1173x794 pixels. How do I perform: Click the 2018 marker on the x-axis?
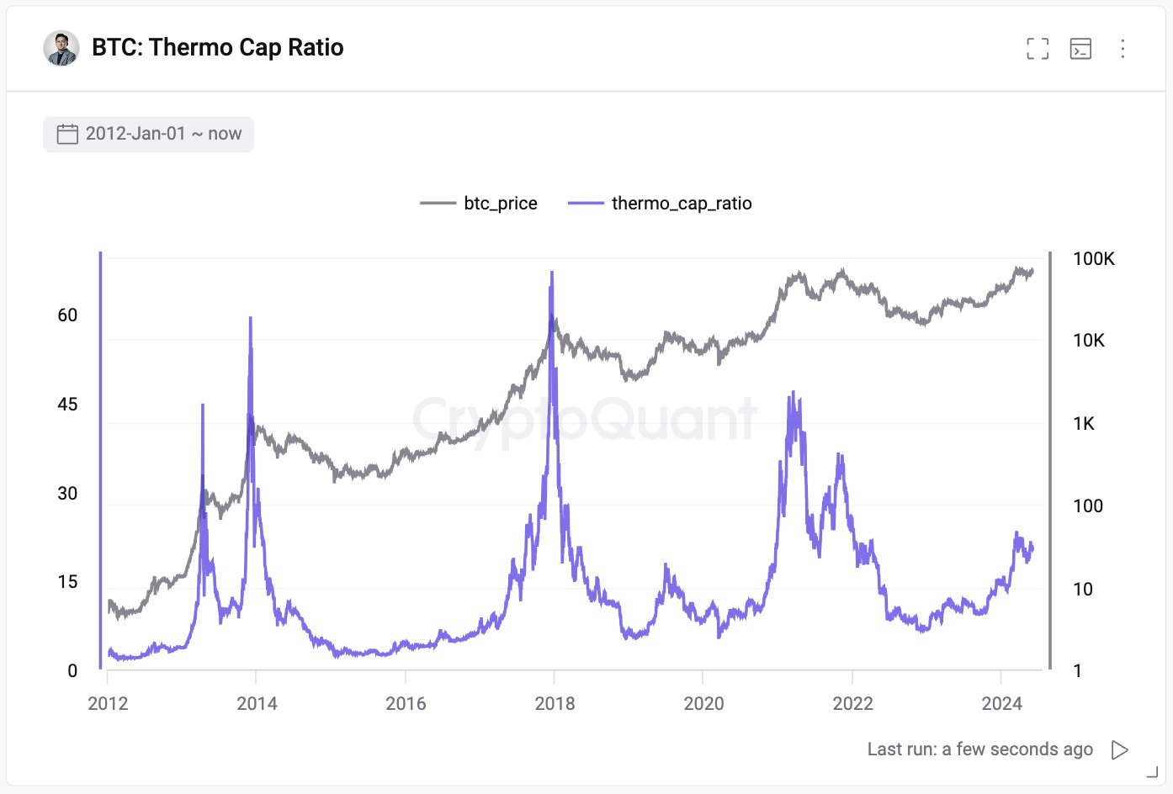[555, 703]
